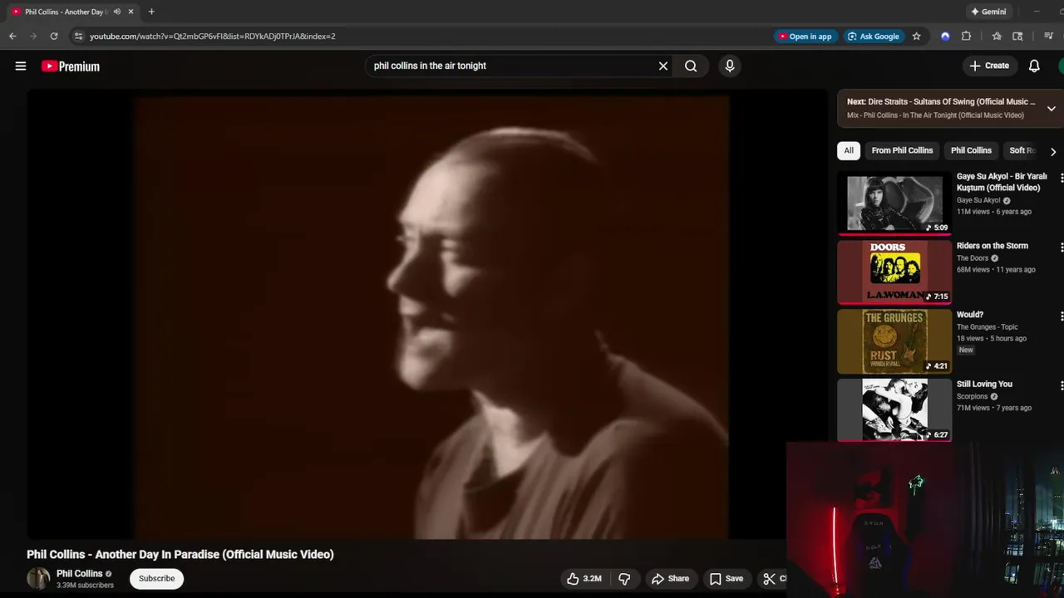Open options menu for Gaye Su Akyol video
The image size is (1064, 598).
[x=1061, y=178]
